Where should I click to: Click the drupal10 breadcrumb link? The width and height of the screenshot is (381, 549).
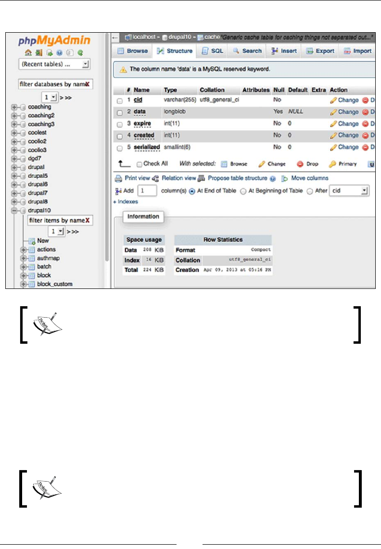pos(179,37)
